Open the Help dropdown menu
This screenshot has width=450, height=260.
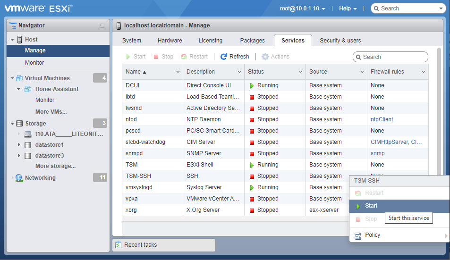click(348, 8)
